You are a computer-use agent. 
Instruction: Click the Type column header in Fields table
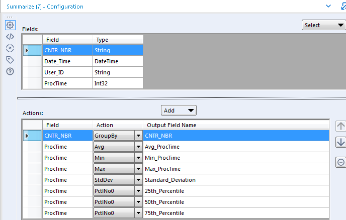pyautogui.click(x=118, y=40)
